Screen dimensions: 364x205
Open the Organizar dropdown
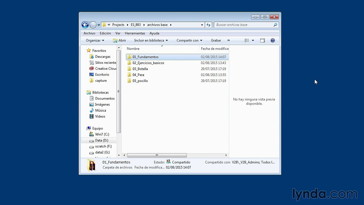coord(95,40)
